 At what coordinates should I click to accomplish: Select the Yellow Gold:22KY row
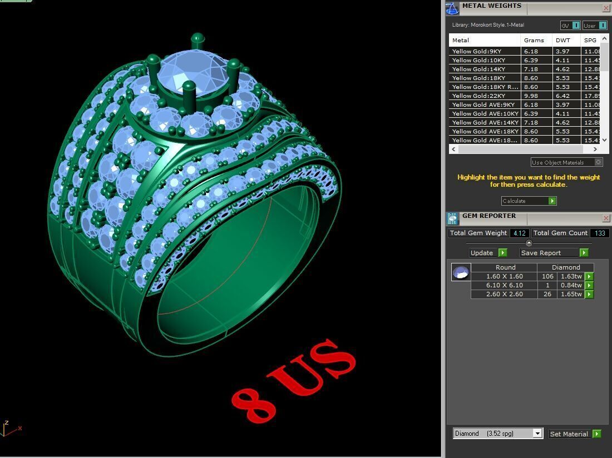click(524, 96)
